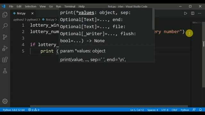Open the Search view icon
The image size is (205, 115).
pyautogui.click(x=5, y=26)
